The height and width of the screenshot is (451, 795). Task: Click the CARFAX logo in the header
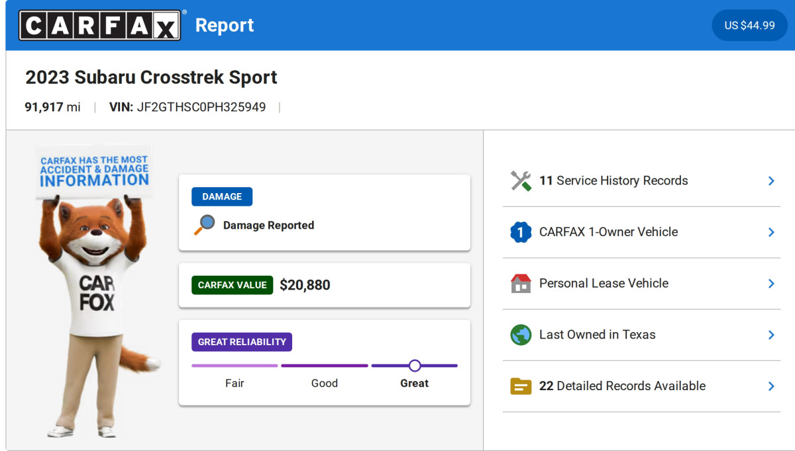(99, 25)
